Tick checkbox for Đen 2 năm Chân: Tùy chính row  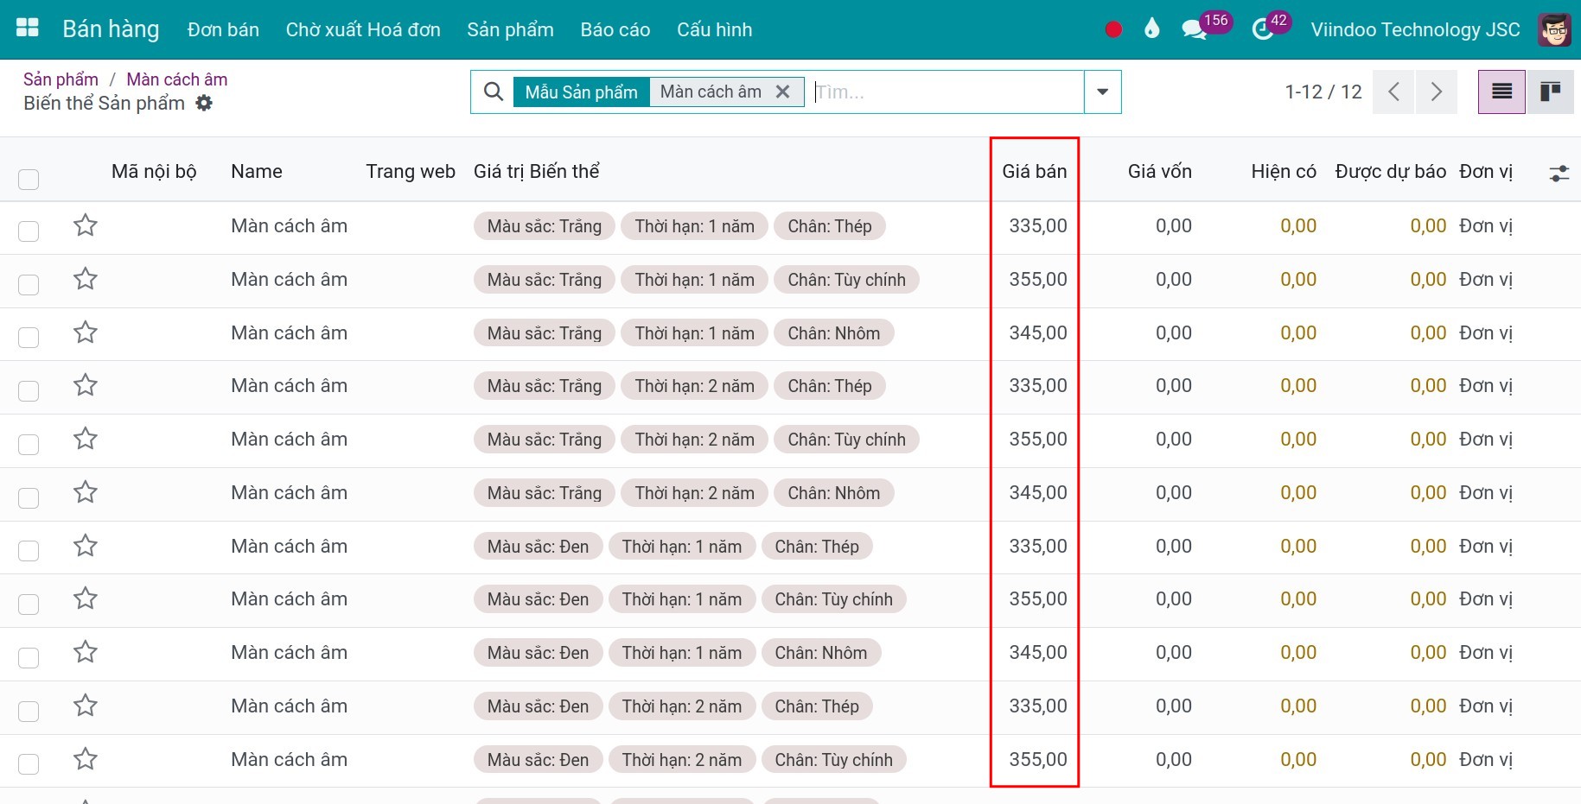tap(29, 764)
